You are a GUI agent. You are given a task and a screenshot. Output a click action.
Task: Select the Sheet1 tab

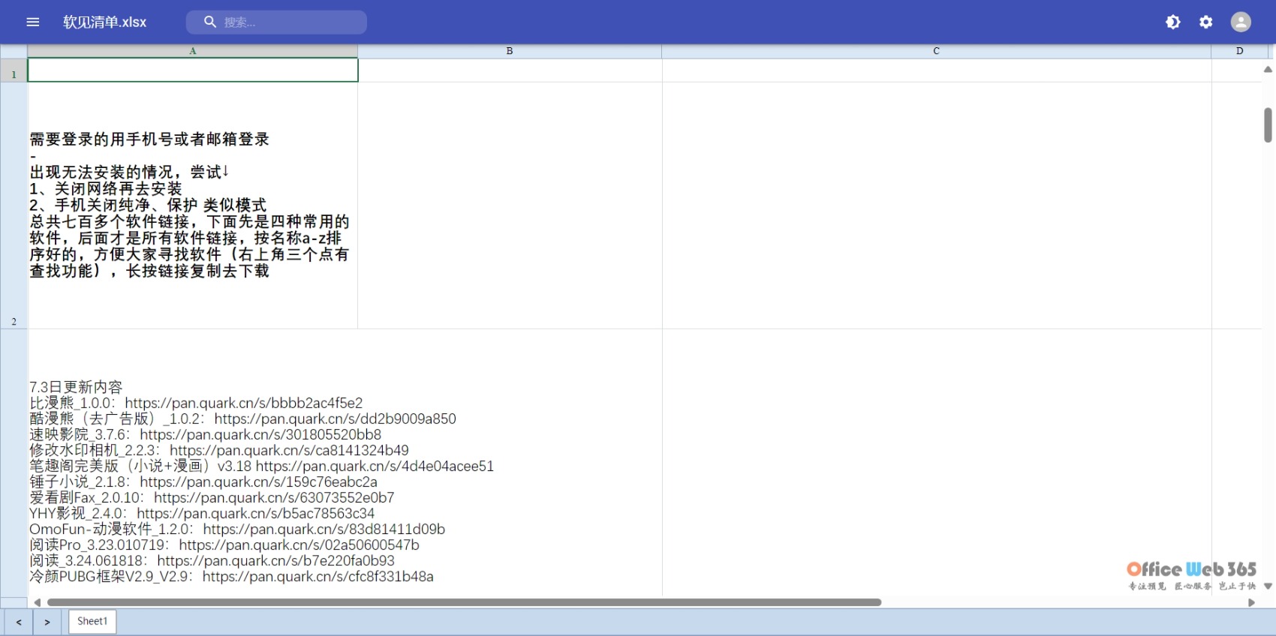click(x=92, y=621)
